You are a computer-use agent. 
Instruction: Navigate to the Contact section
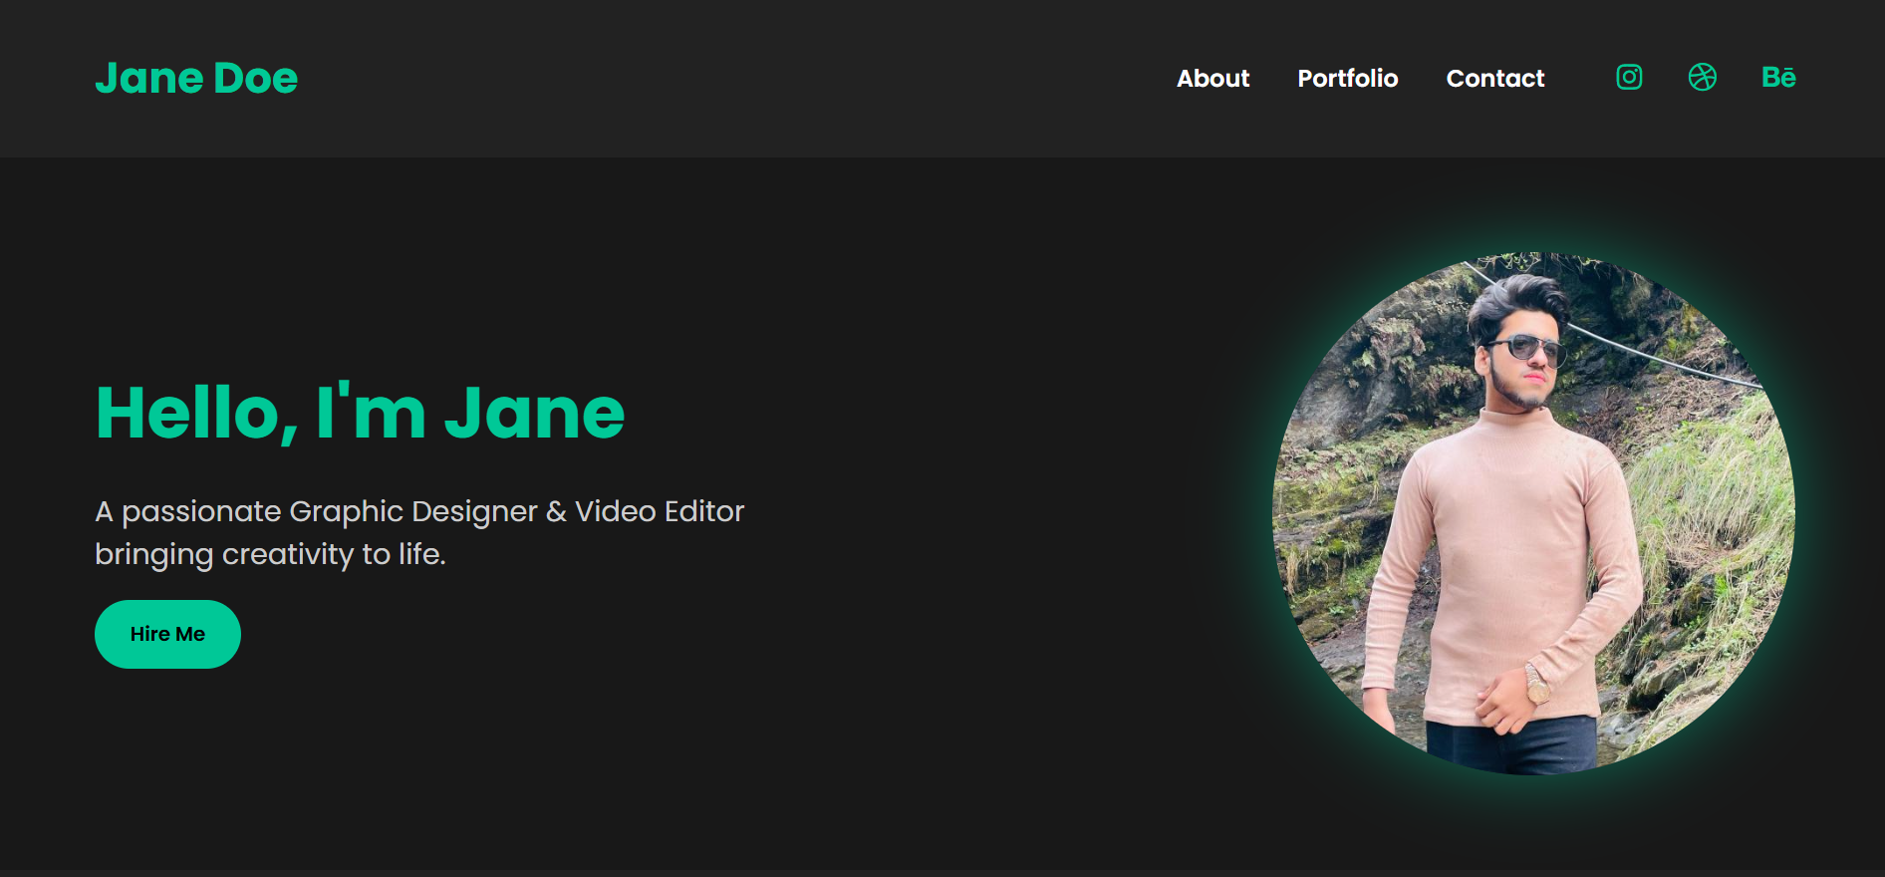(x=1494, y=78)
